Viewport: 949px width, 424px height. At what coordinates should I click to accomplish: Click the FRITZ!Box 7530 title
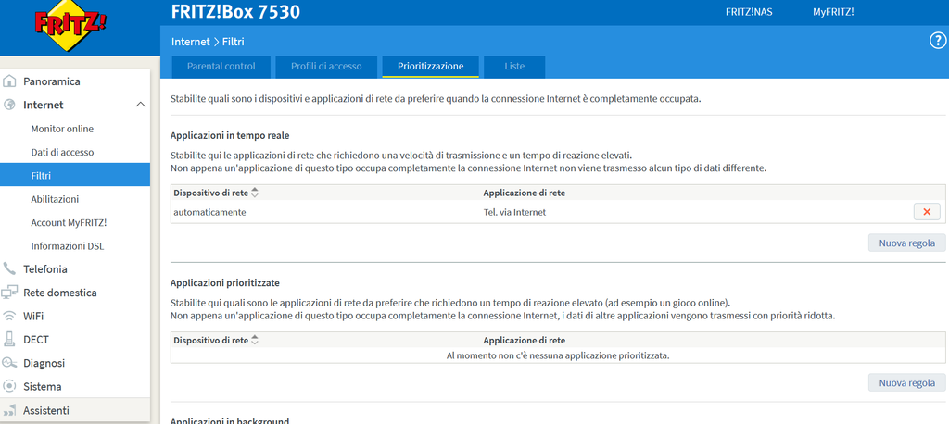pos(235,11)
